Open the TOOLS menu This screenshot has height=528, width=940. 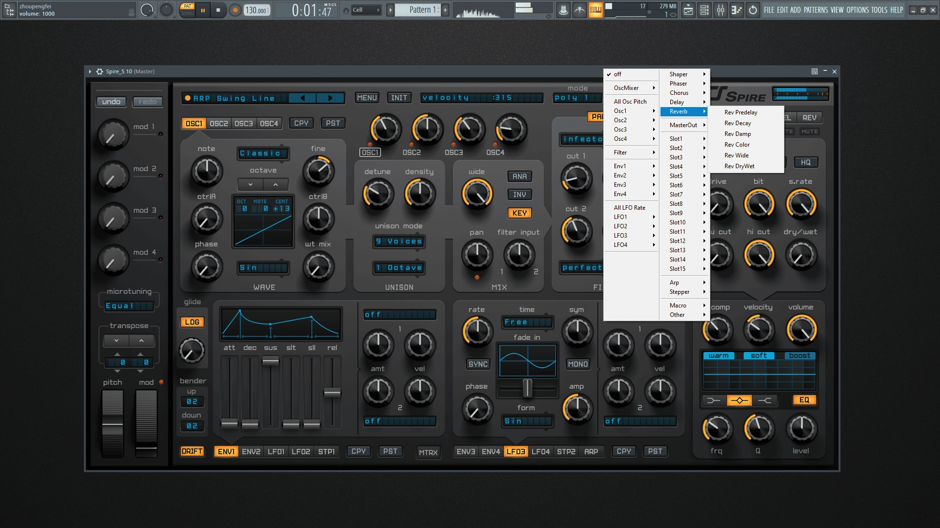click(x=879, y=10)
